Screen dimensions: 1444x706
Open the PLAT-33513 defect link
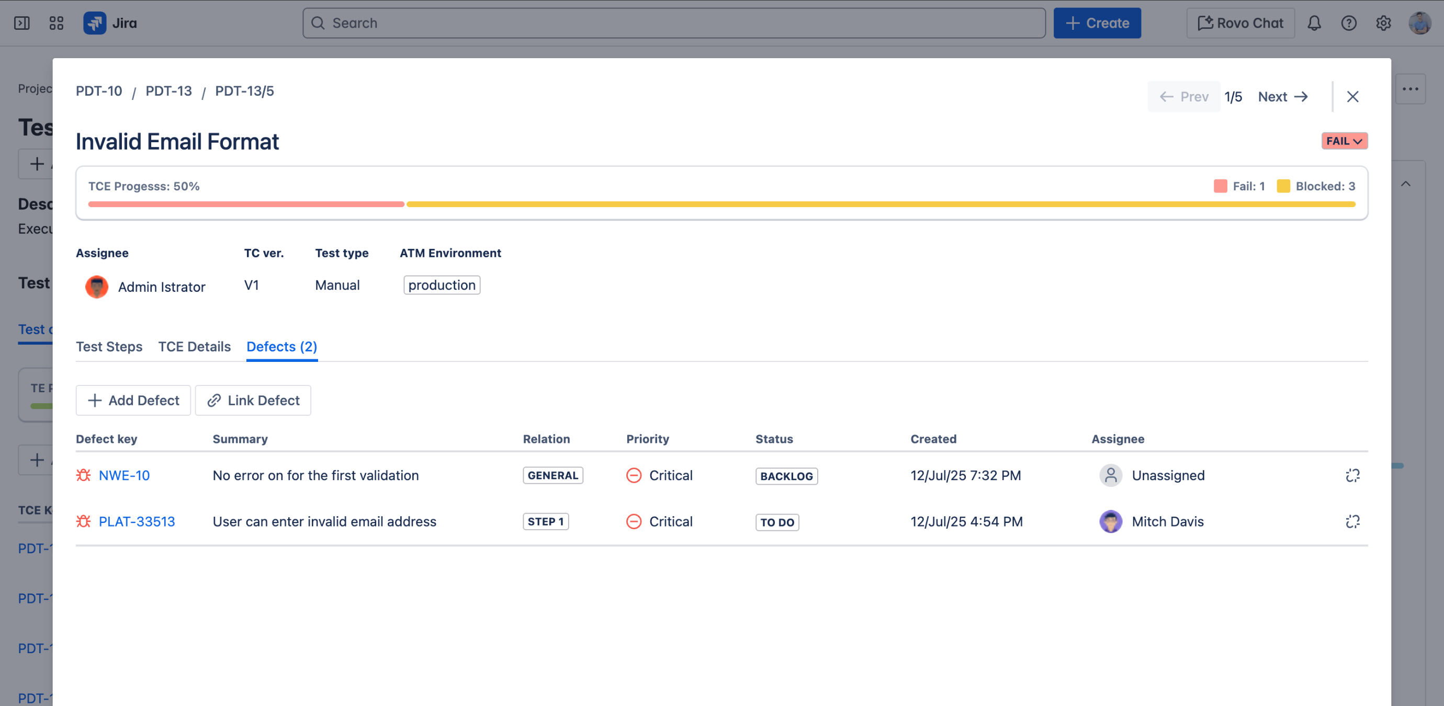click(137, 521)
